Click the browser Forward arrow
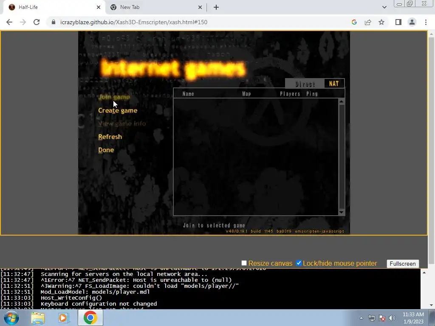 pos(23,22)
